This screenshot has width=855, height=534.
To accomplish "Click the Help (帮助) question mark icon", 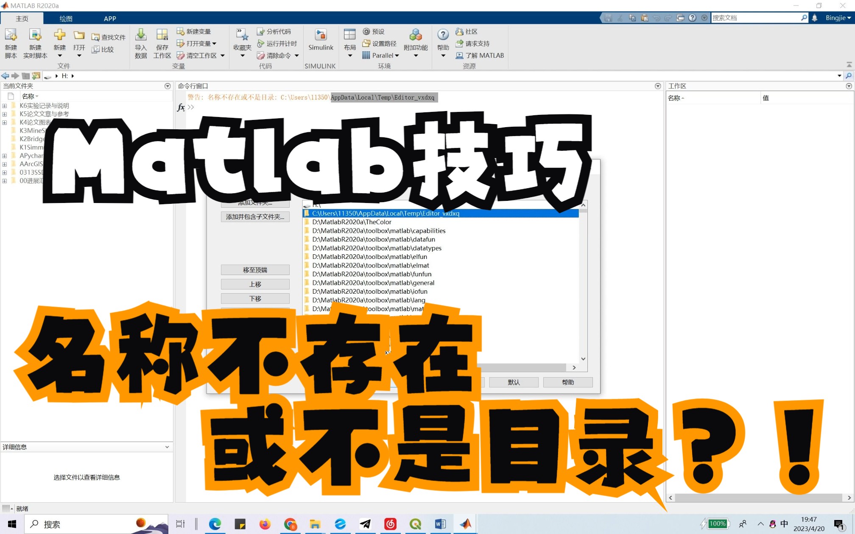I will [x=443, y=35].
